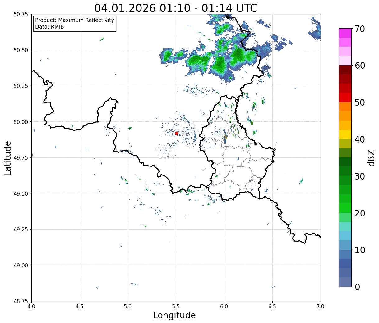The image size is (379, 323).
Task: Click the colorbar tick label 20
Action: (x=360, y=213)
